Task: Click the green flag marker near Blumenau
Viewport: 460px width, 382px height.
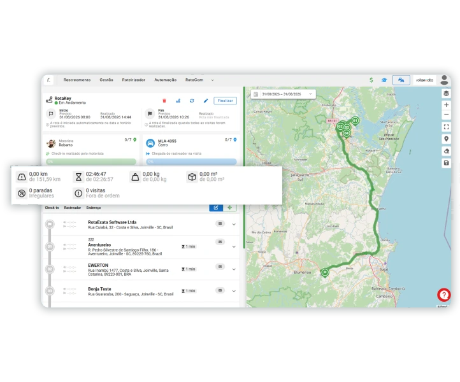Action: coord(324,272)
